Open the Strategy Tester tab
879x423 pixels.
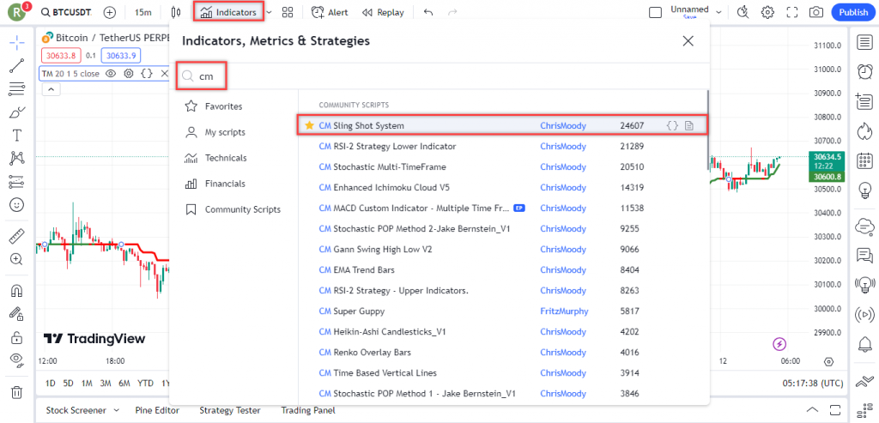tap(230, 410)
